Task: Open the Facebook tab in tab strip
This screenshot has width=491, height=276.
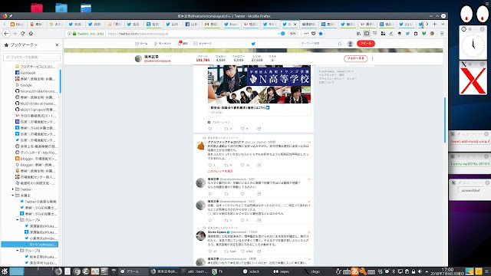Action: coord(193,24)
